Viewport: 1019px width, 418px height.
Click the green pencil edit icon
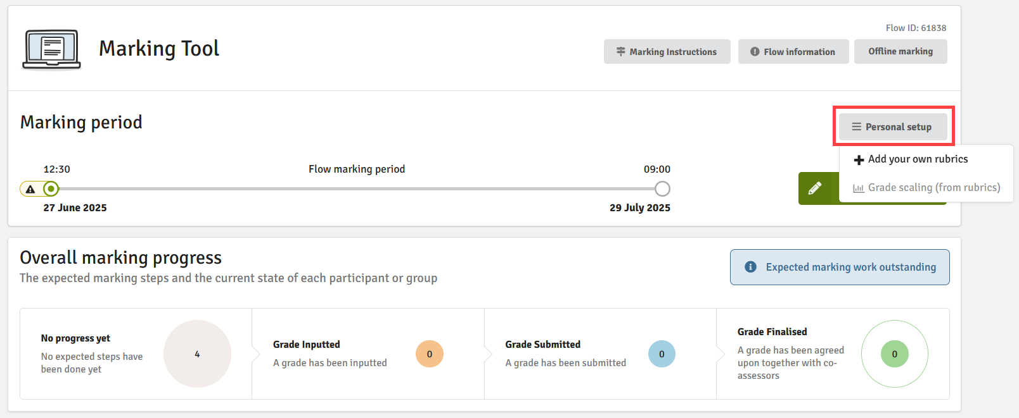(815, 188)
